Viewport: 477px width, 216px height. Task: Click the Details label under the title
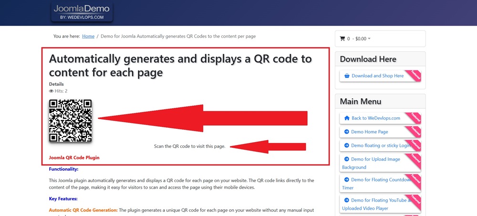56,84
